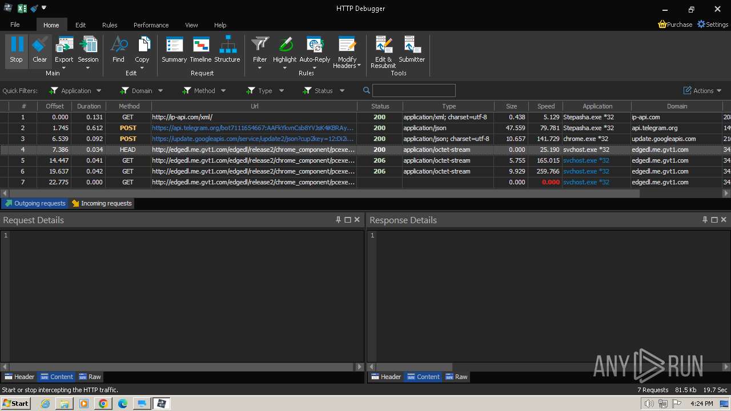Open the Auto-Reply rules tool
This screenshot has width=731, height=411.
pos(315,49)
